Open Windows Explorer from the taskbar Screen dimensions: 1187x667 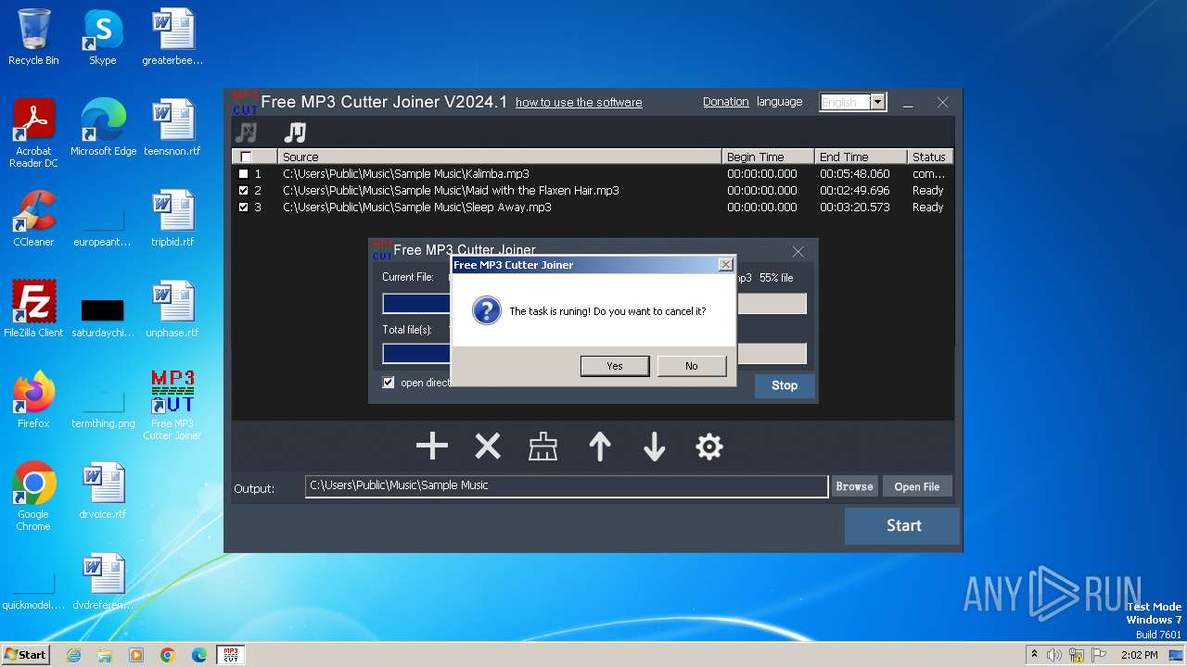point(105,655)
